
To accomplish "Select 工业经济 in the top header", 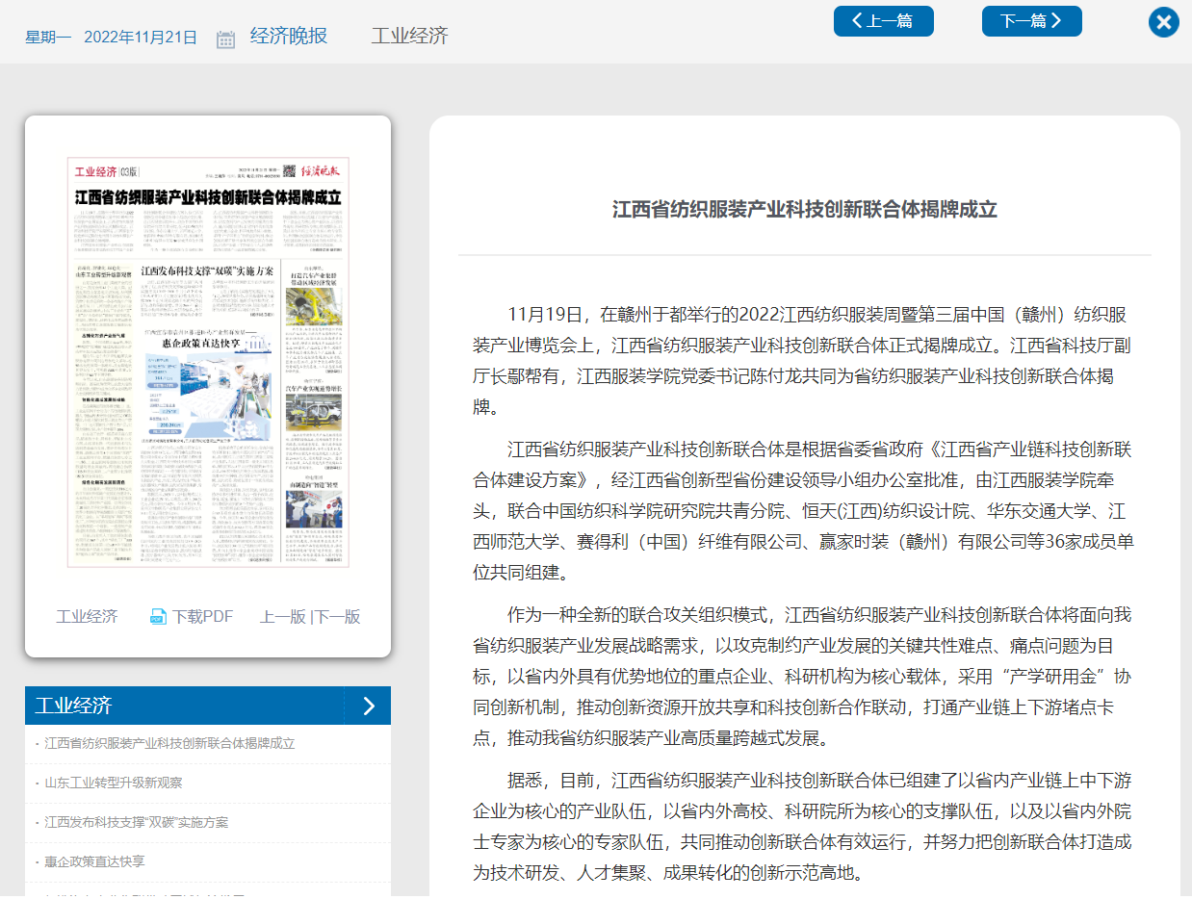I will (x=409, y=37).
